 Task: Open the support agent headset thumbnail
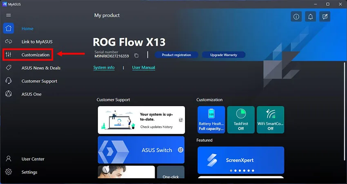[x=127, y=172]
